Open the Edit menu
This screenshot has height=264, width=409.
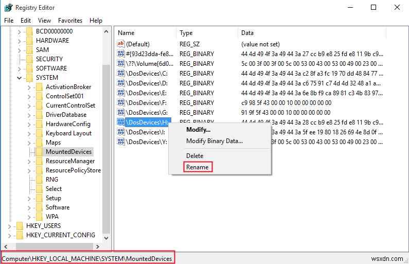[x=26, y=21]
